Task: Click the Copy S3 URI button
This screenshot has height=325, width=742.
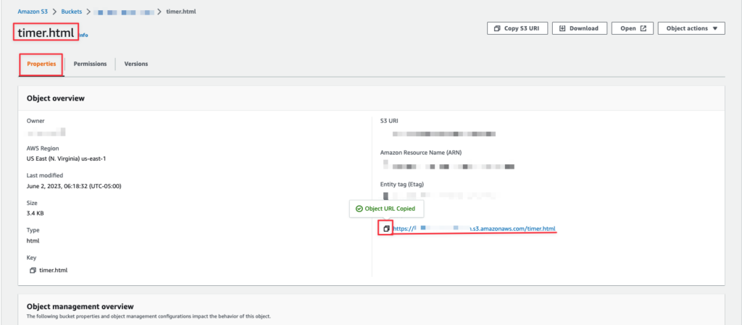Action: [x=517, y=28]
